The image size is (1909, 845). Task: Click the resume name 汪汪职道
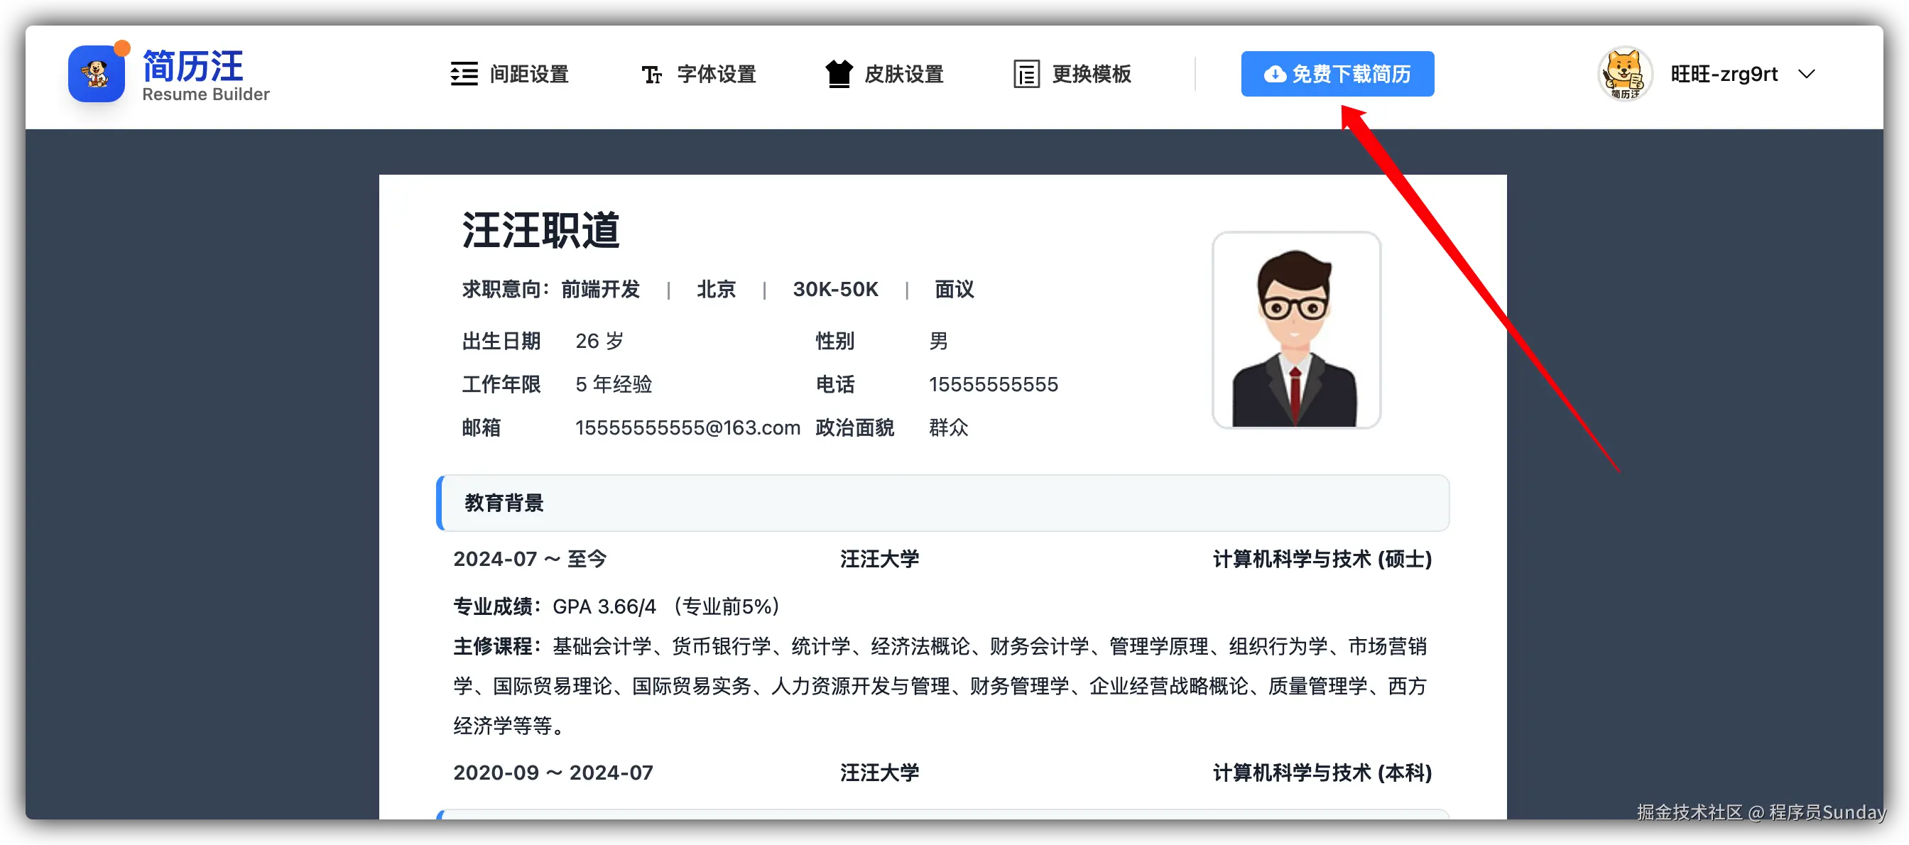(x=541, y=230)
